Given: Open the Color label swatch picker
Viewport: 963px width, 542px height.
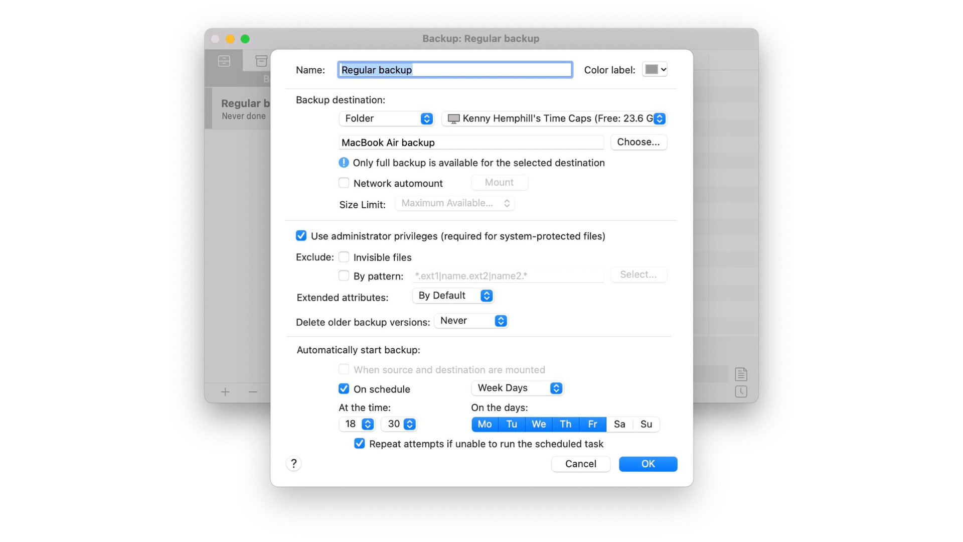Looking at the screenshot, I should coord(655,70).
